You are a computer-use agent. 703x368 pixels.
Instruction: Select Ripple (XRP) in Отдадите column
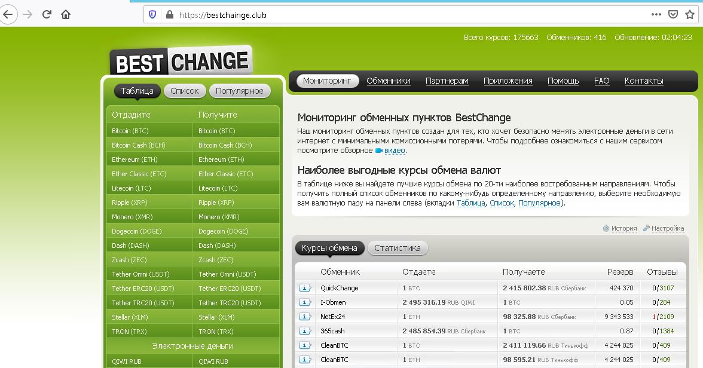coord(149,203)
